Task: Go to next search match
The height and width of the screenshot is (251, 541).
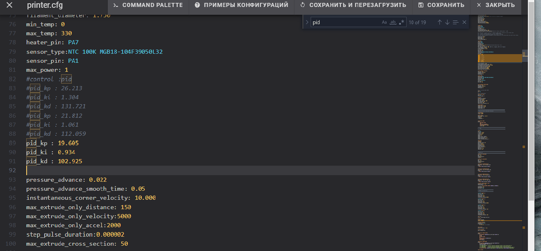Action: (x=448, y=22)
